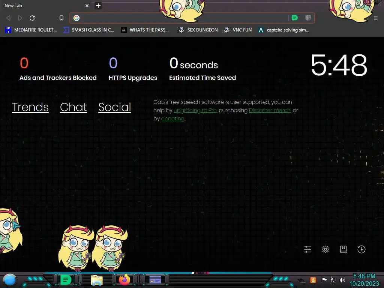Open bookmarks icon at bottom right

click(x=343, y=249)
